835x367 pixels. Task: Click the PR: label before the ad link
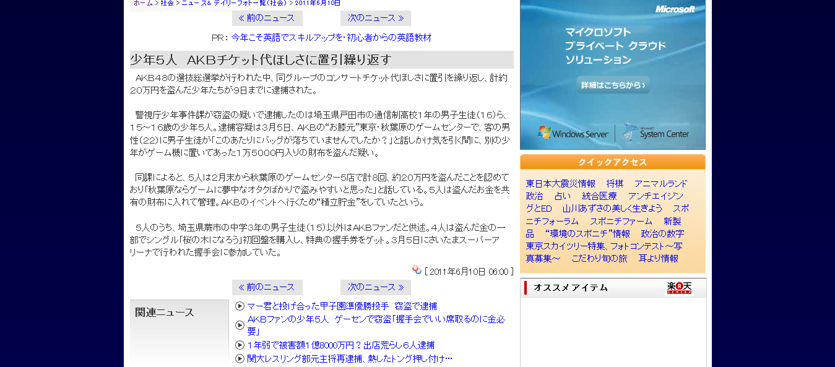pos(220,38)
